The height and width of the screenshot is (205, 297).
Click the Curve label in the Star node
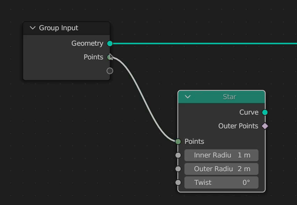(x=249, y=113)
